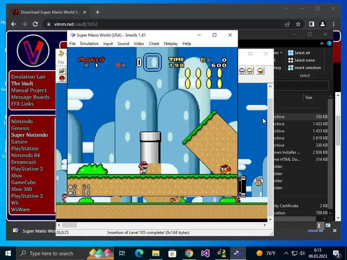Select Nintendo in the systems list

pyautogui.click(x=22, y=122)
